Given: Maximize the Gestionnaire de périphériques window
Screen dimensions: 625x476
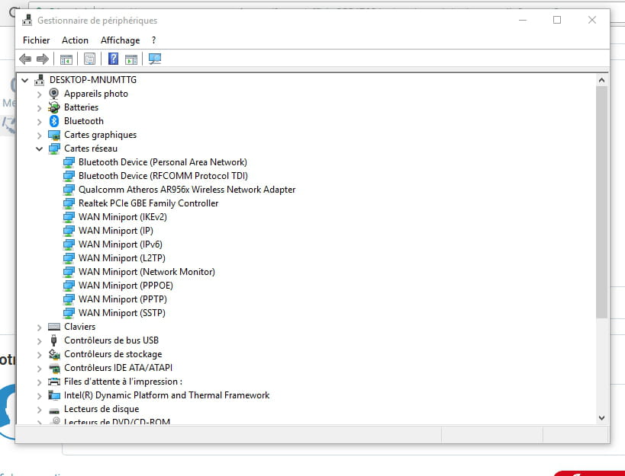Looking at the screenshot, I should pos(557,20).
